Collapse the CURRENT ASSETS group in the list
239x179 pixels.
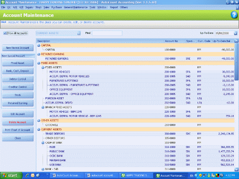click(39, 129)
